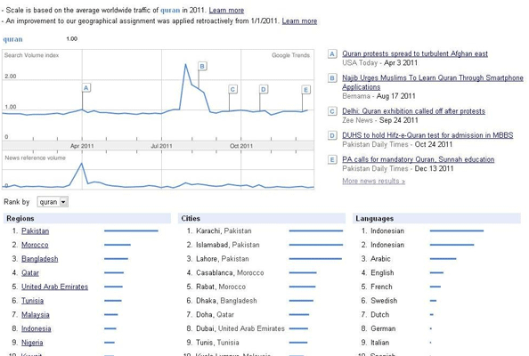Select Morocco in Regions list

(x=35, y=245)
